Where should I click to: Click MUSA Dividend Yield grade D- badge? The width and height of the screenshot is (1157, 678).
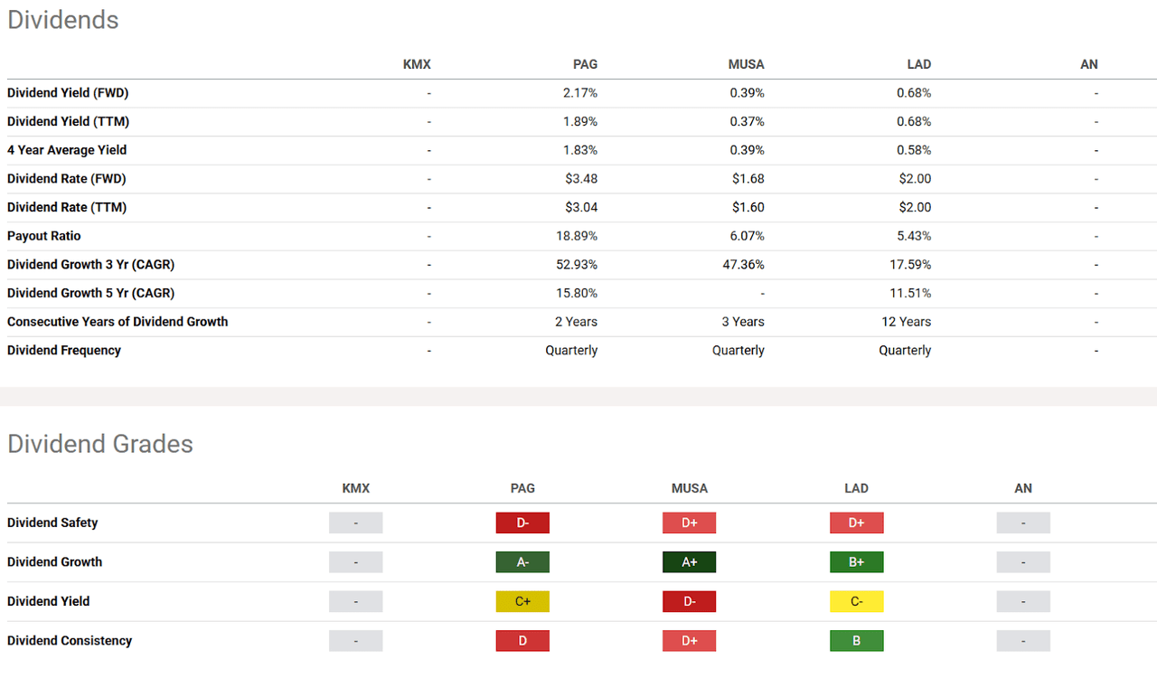[x=690, y=601]
